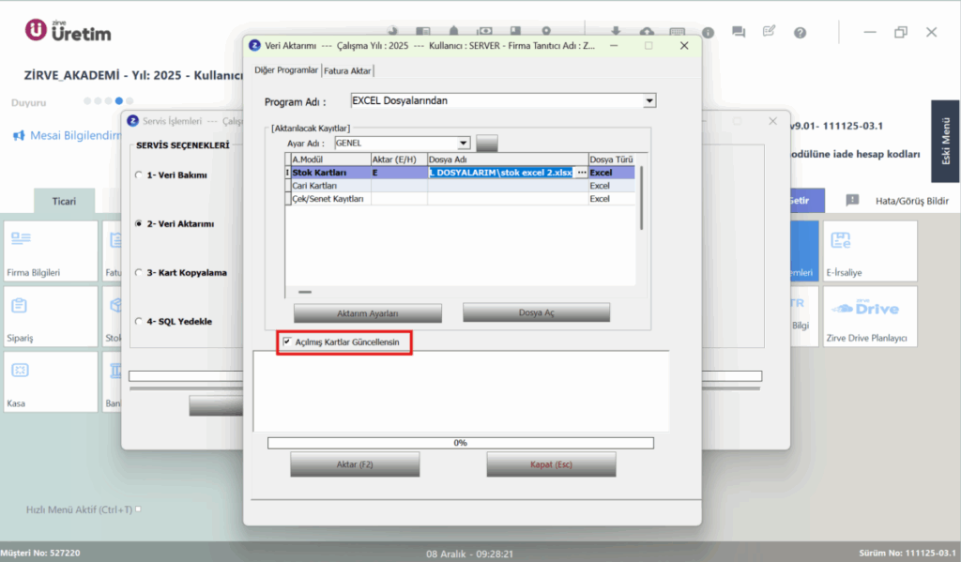Click the records grid horizontal scrollbar thumb
961x562 pixels.
click(305, 292)
